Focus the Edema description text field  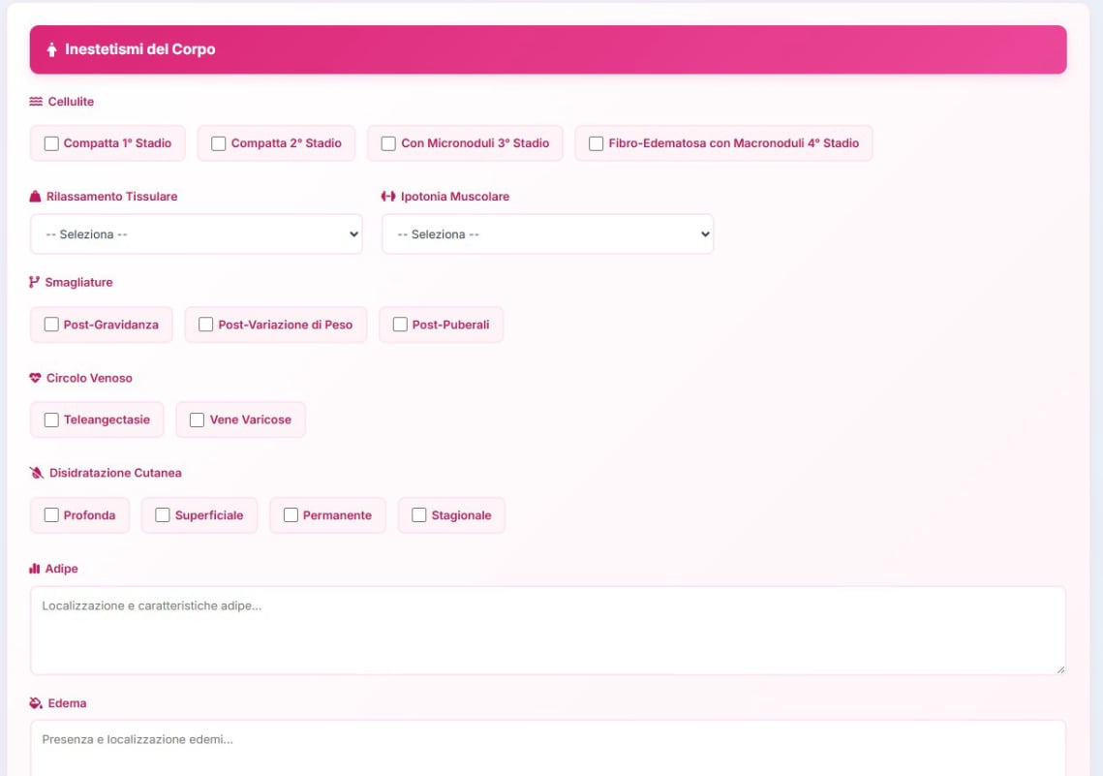click(x=547, y=748)
